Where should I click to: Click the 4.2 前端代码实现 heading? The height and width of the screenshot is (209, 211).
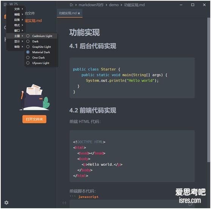[93, 110]
